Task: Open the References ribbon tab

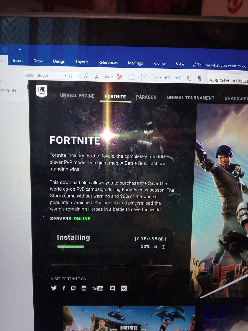Action: pyautogui.click(x=108, y=62)
